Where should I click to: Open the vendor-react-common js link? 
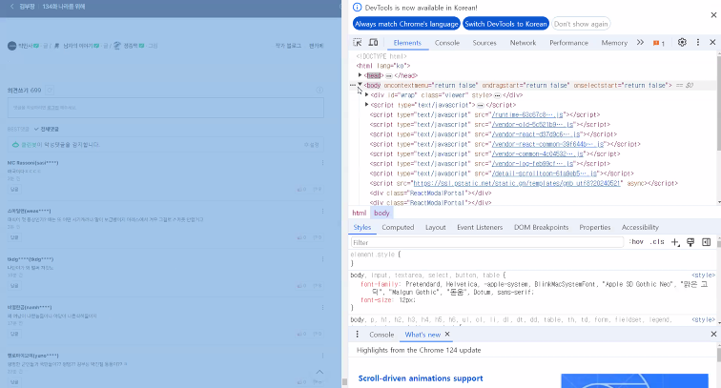pyautogui.click(x=547, y=144)
